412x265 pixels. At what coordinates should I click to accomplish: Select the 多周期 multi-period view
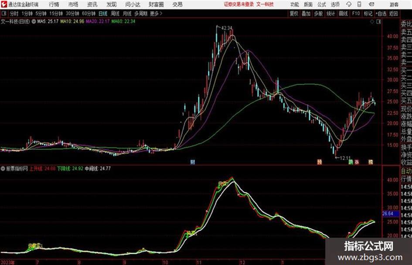[x=140, y=13]
